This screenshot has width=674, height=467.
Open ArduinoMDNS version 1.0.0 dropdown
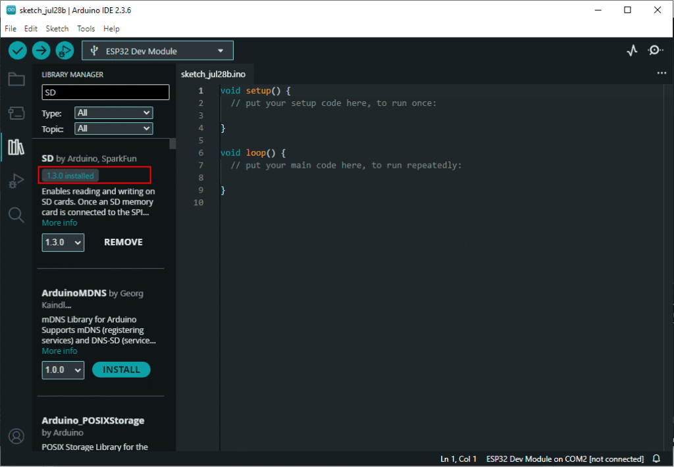coord(63,370)
